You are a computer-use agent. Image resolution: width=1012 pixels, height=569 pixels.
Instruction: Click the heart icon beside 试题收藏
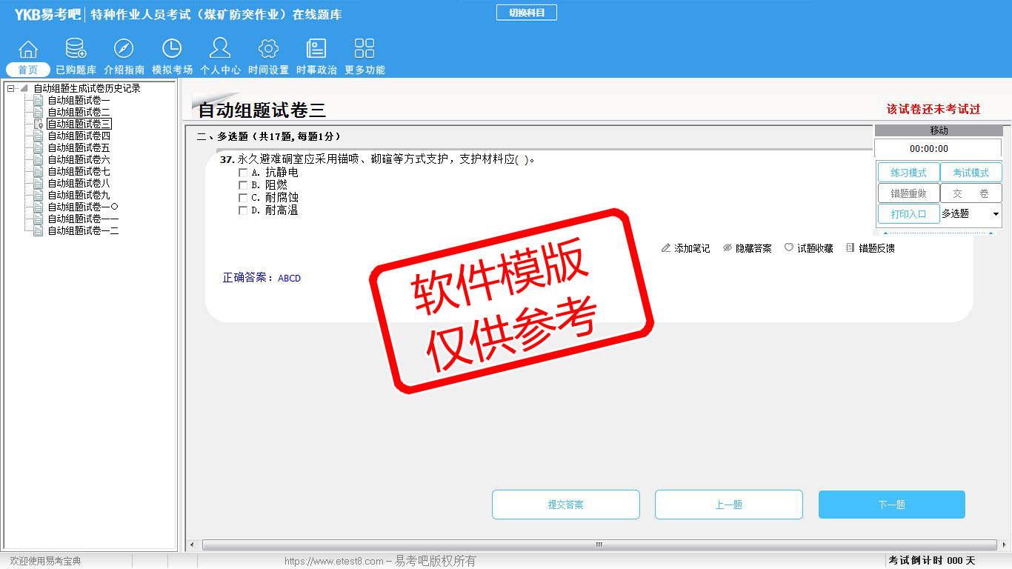(789, 248)
